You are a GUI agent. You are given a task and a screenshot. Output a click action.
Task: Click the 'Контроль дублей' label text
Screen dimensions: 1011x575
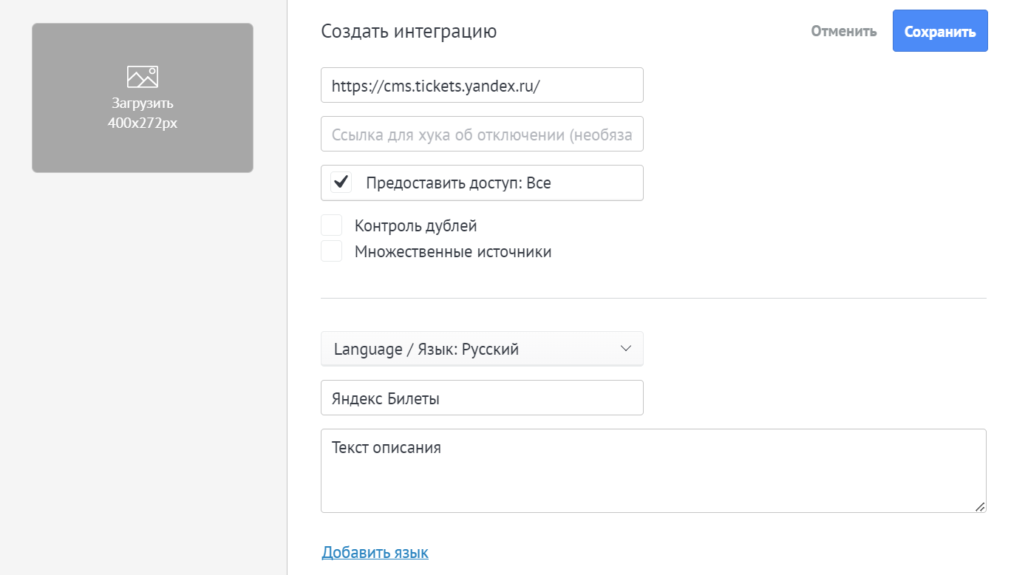[x=415, y=225]
